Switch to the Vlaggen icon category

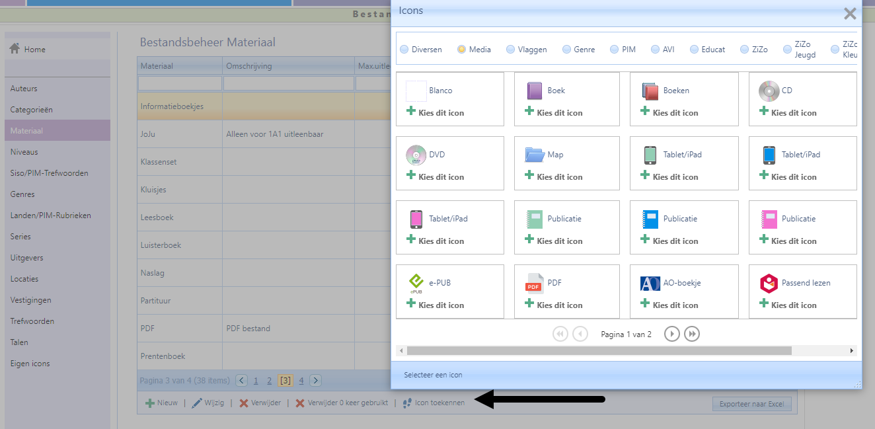click(510, 50)
